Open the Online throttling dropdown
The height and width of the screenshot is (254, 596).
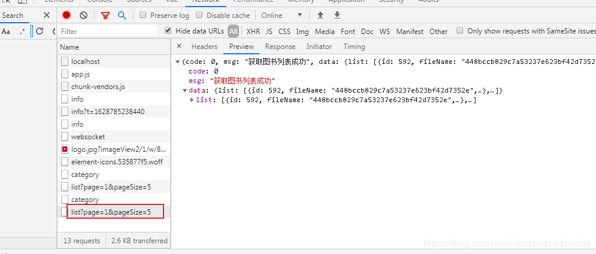(282, 16)
